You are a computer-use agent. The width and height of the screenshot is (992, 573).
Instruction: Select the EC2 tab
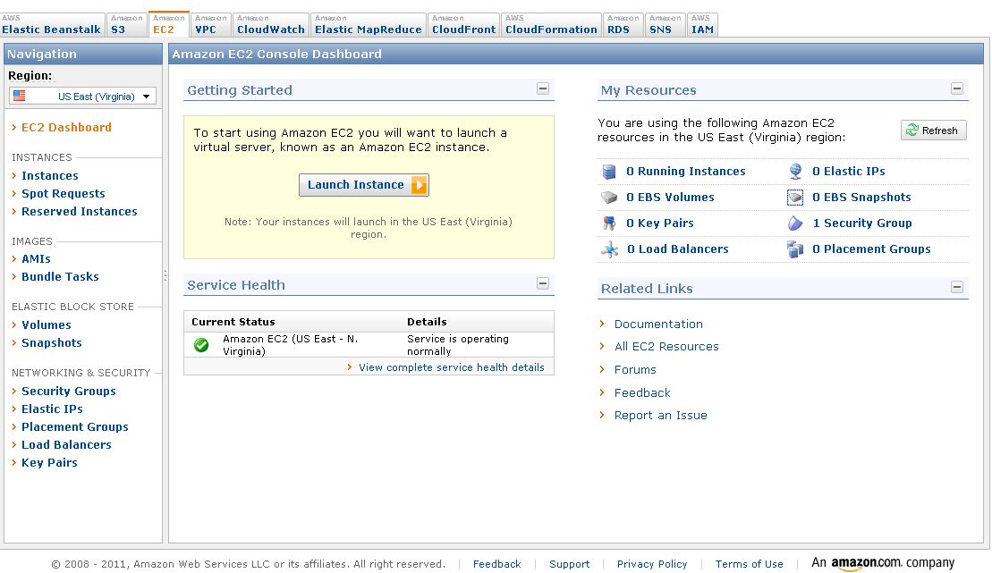point(169,25)
